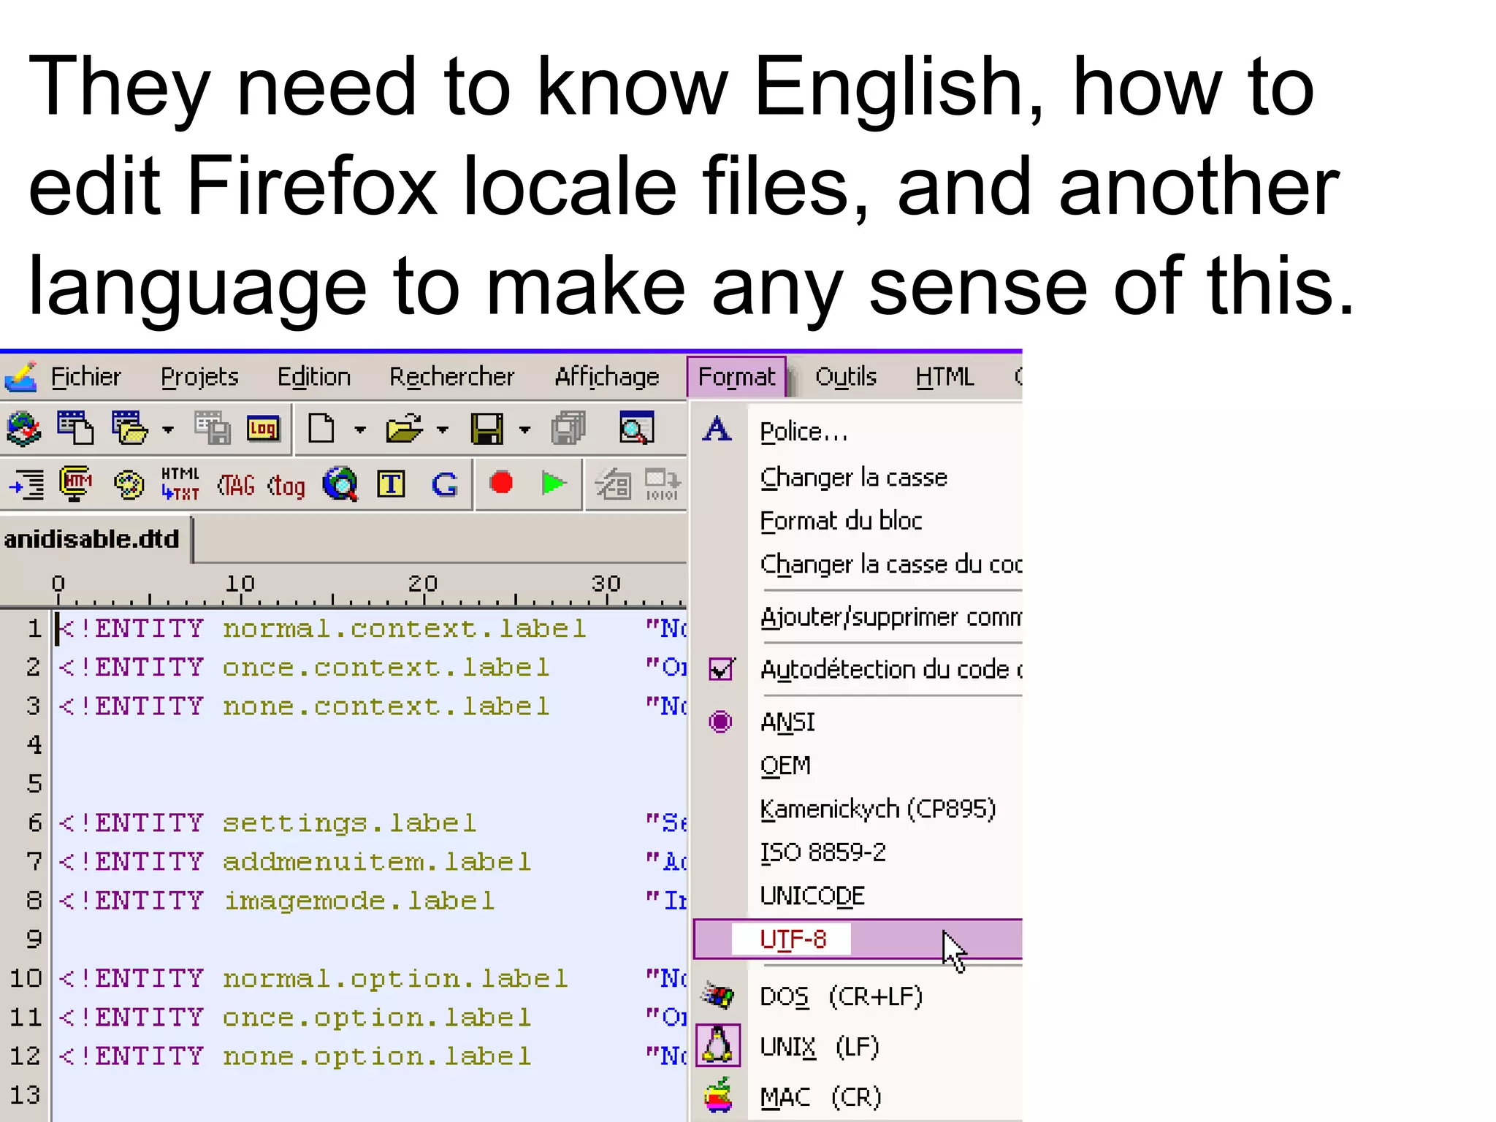Expand the save icon dropdown arrow

point(524,430)
